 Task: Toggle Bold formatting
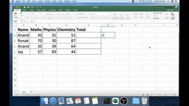coord(28,18)
